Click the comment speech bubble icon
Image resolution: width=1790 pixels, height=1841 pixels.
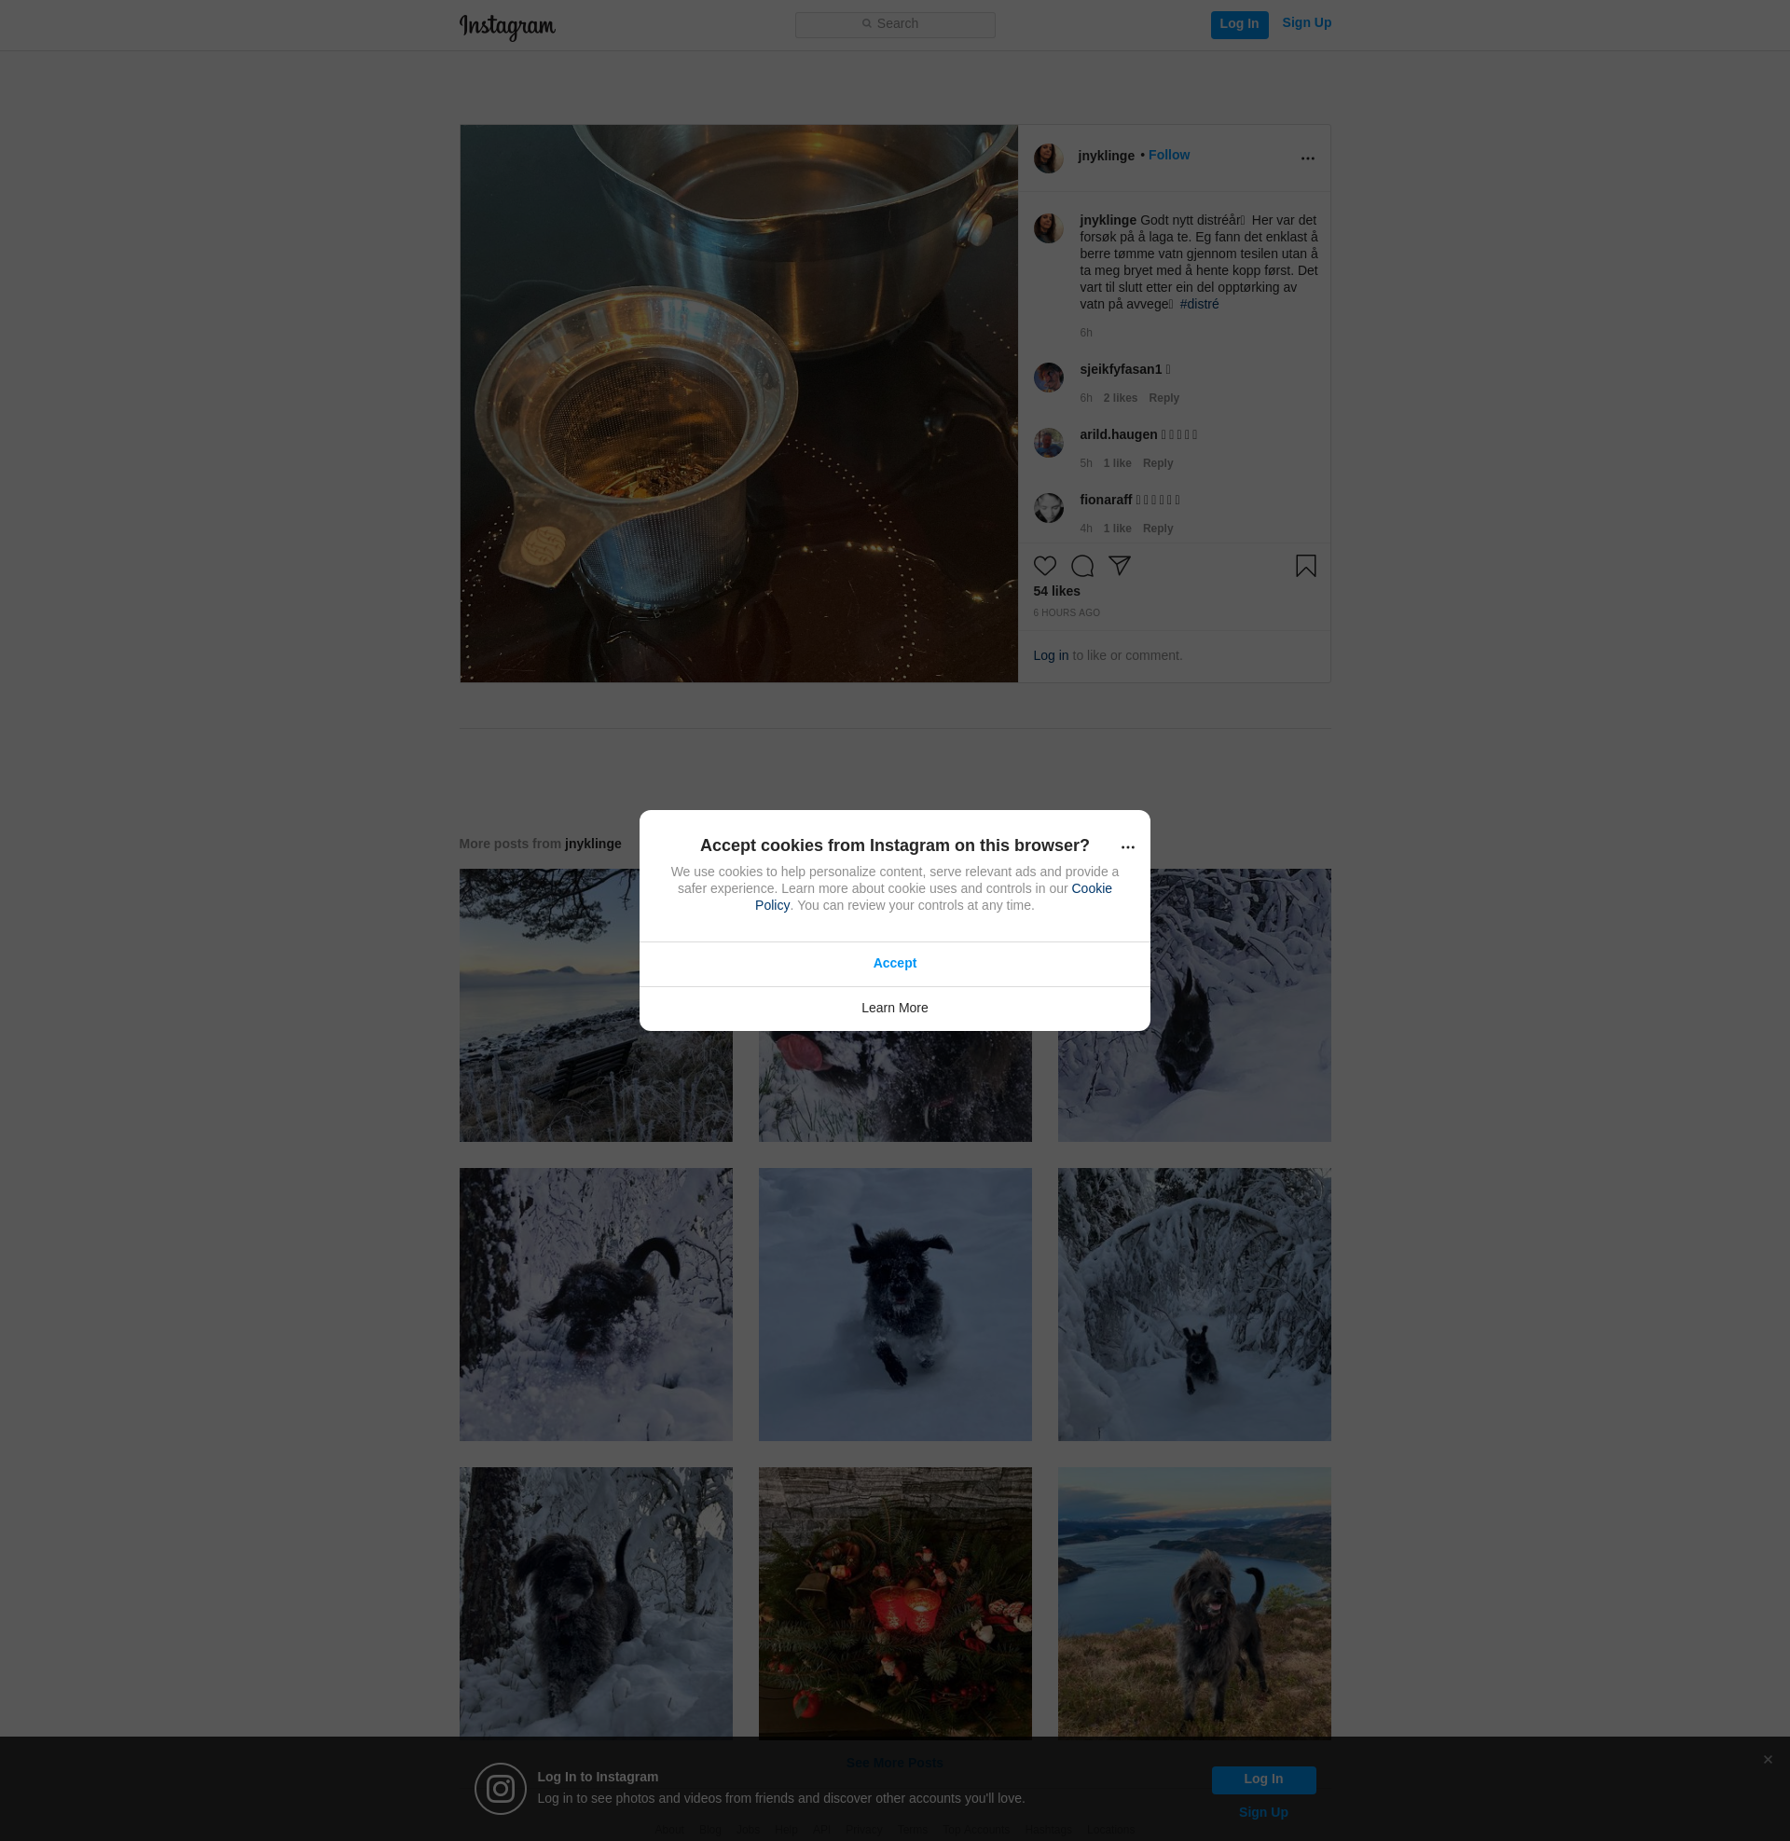tap(1082, 566)
